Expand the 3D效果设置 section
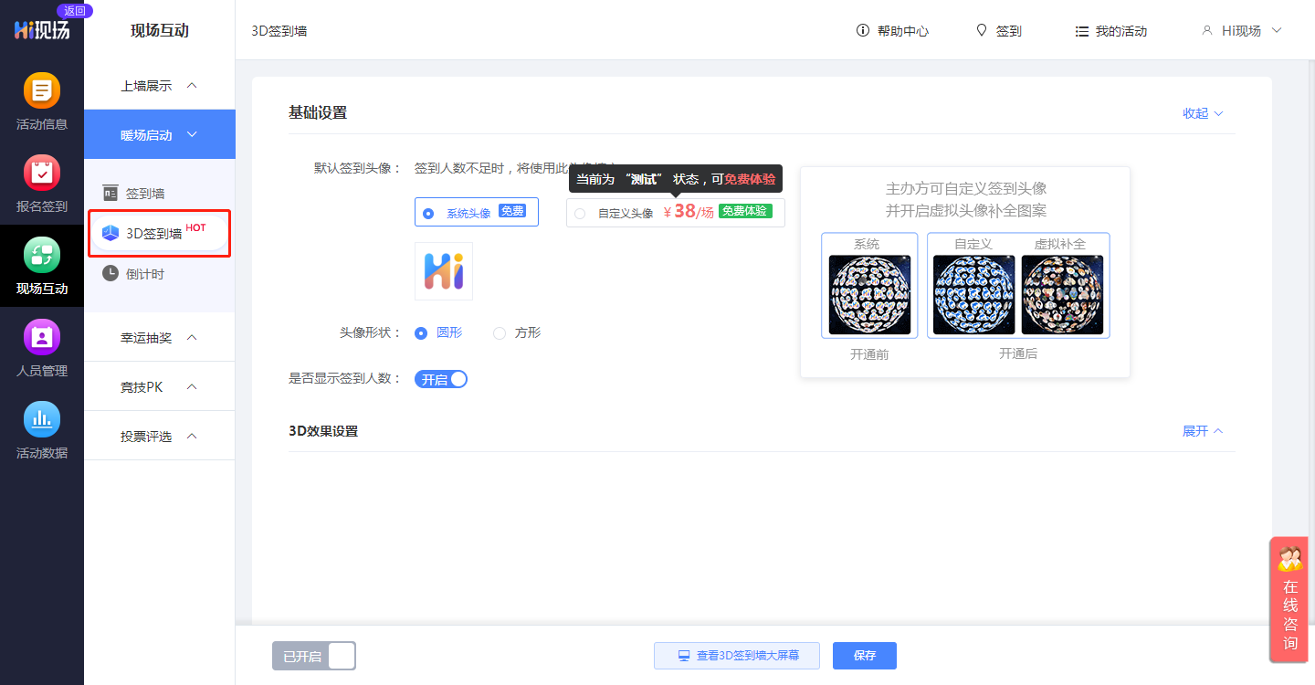The image size is (1315, 685). point(1202,430)
